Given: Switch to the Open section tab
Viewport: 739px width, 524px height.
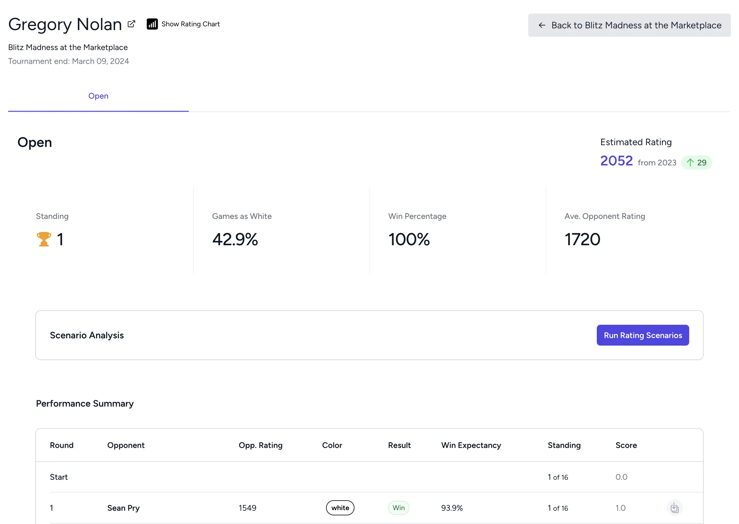Looking at the screenshot, I should tap(98, 96).
